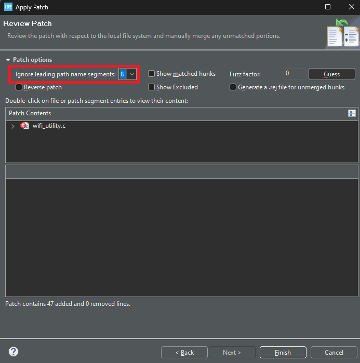Enable Generate a .rej file checkbox
This screenshot has height=363, width=360.
click(x=233, y=87)
